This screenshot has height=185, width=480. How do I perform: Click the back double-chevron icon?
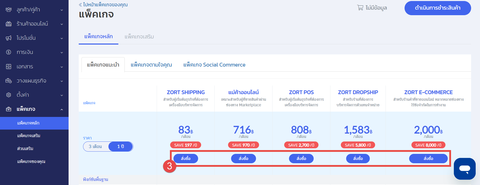81,5
